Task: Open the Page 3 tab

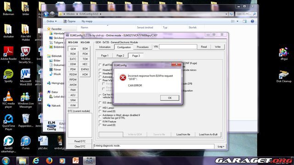Action: [136, 55]
